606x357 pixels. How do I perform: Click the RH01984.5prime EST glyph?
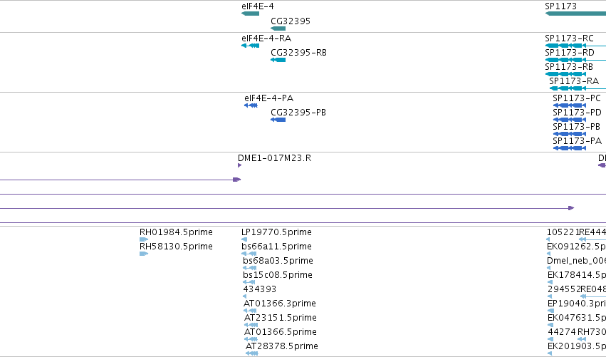[x=144, y=239]
